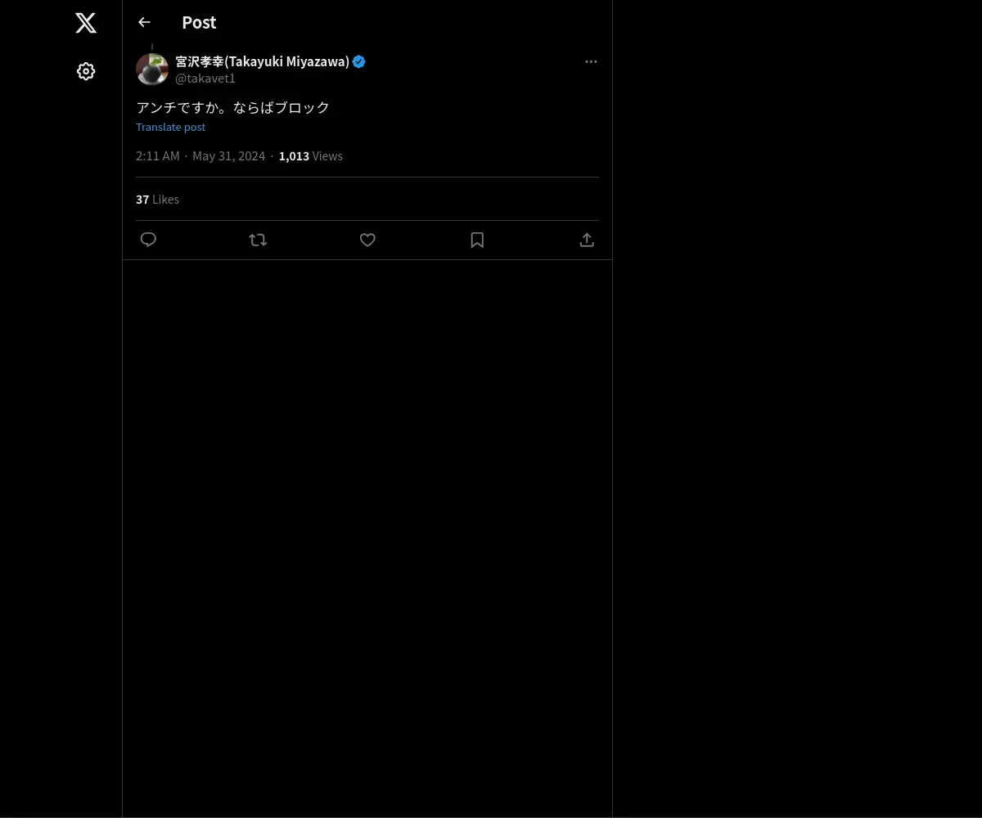Click the 1,013 Views count

[311, 155]
